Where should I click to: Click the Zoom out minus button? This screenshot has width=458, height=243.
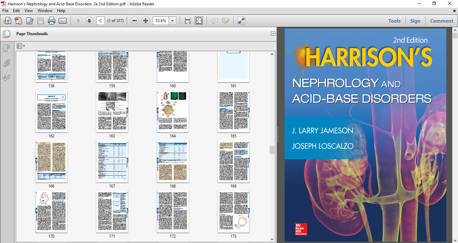click(x=134, y=21)
